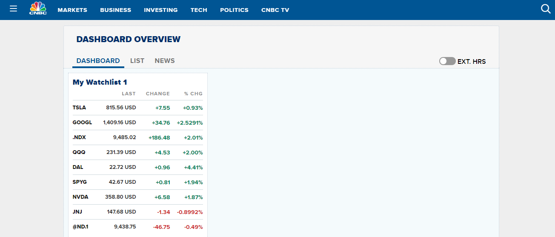555x237 pixels.
Task: Open the BUSINESS menu
Action: pos(116,10)
